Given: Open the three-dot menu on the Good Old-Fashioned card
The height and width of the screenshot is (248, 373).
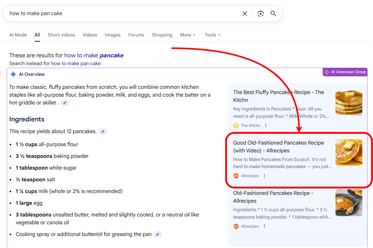Looking at the screenshot, I should (264, 176).
